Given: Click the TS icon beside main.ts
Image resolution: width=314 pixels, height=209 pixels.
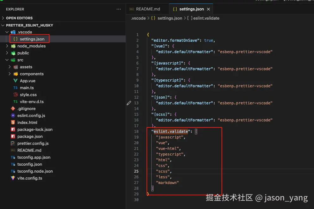Looking at the screenshot, I should coord(16,88).
